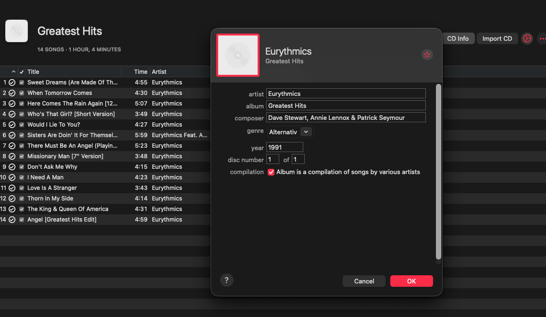Click status circle for Angel [Greatest Hits Edit]
Viewport: 546px width, 317px height.
pyautogui.click(x=12, y=220)
